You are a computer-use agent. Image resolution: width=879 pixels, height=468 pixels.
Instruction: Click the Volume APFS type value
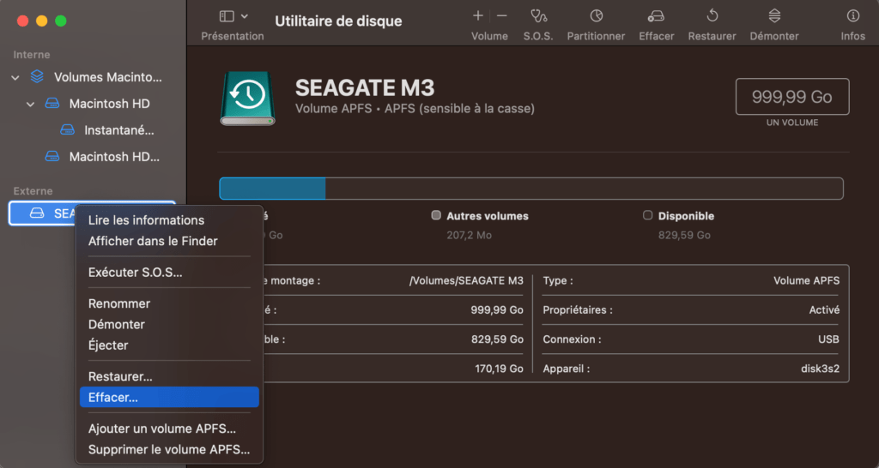tap(807, 280)
